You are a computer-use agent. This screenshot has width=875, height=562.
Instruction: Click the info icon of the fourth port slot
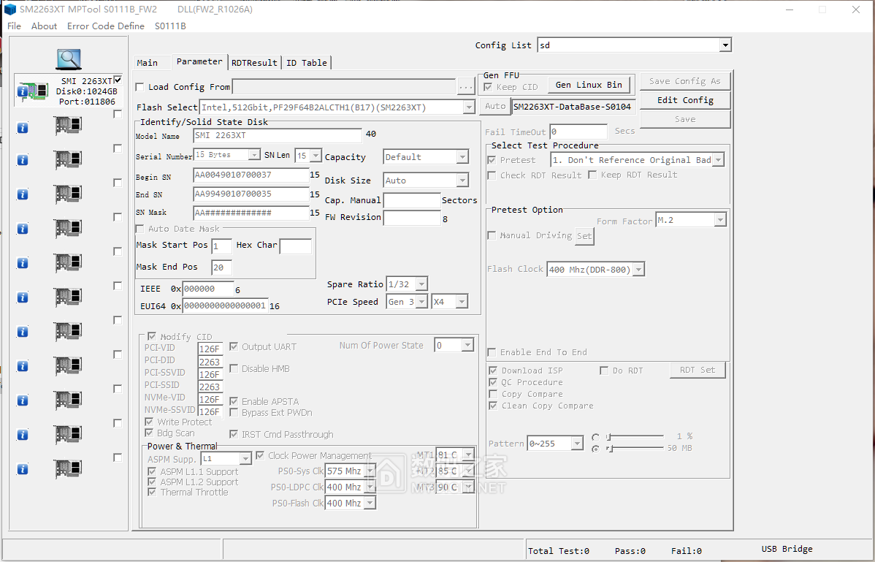(x=23, y=194)
